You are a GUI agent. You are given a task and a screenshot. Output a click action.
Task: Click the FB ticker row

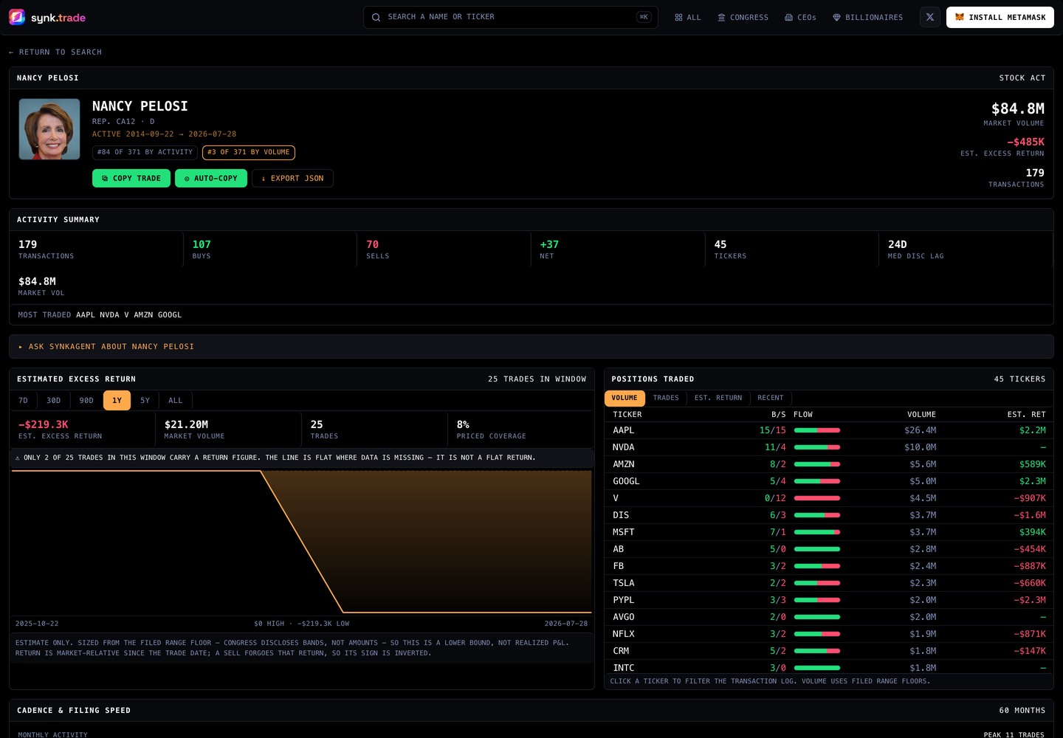829,566
